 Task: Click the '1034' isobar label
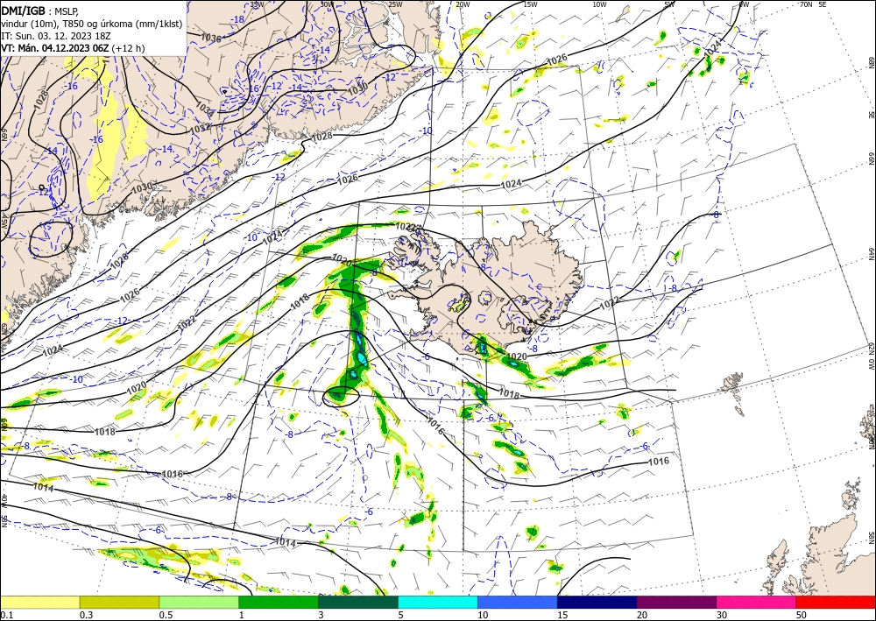205,109
